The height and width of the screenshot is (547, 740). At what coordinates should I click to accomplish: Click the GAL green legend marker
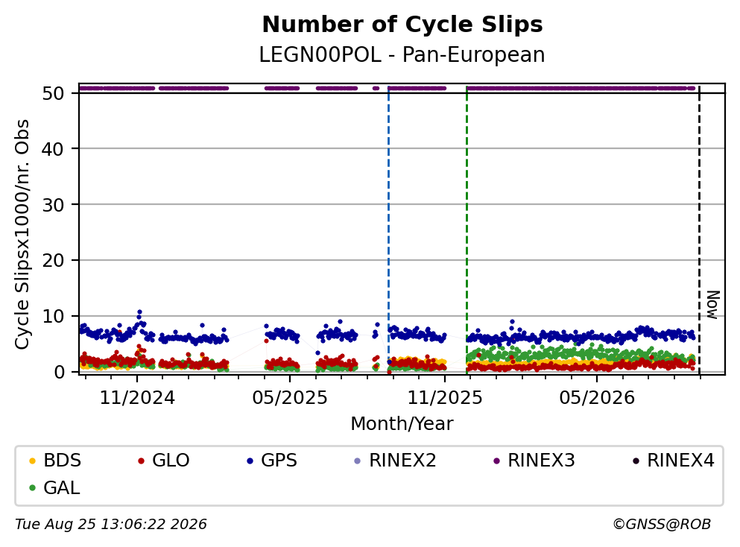coord(32,488)
